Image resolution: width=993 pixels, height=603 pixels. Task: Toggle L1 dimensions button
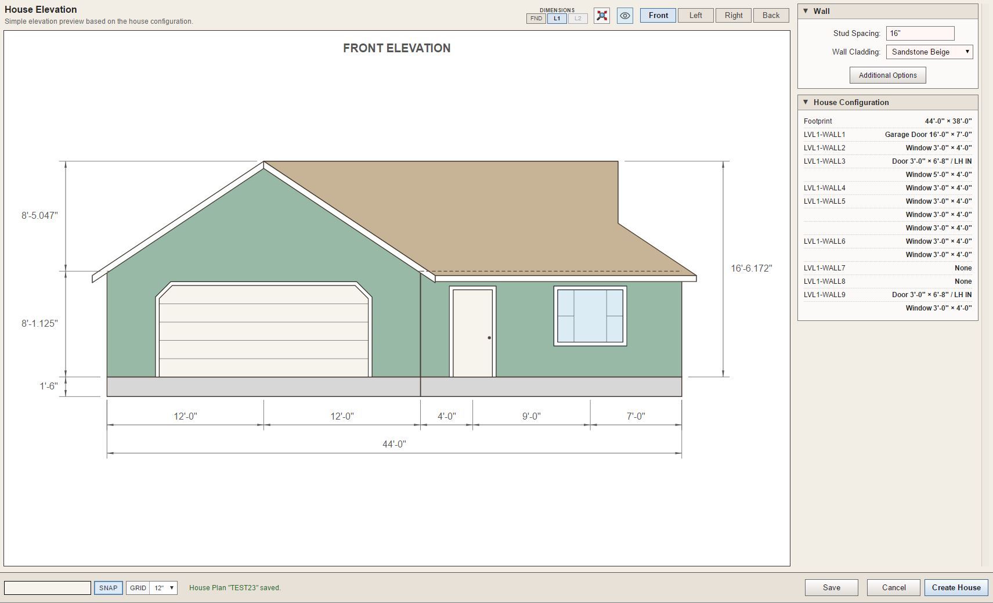click(x=557, y=19)
